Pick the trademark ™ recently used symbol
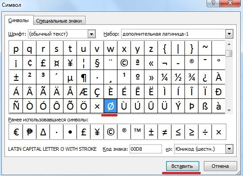 (137, 132)
